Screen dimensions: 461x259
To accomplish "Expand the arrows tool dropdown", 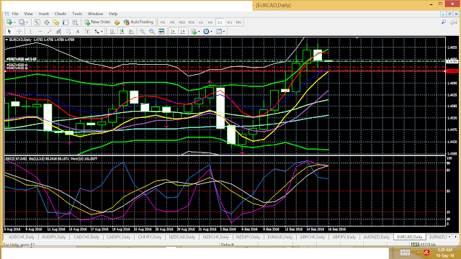I will tap(102, 32).
